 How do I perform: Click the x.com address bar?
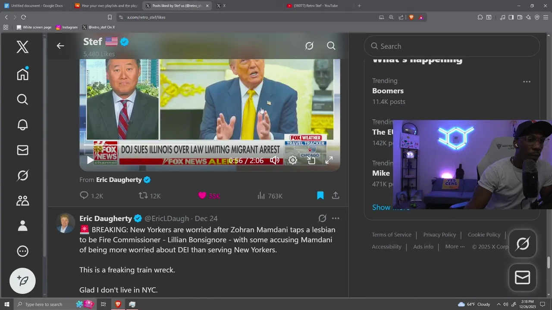pyautogui.click(x=246, y=17)
